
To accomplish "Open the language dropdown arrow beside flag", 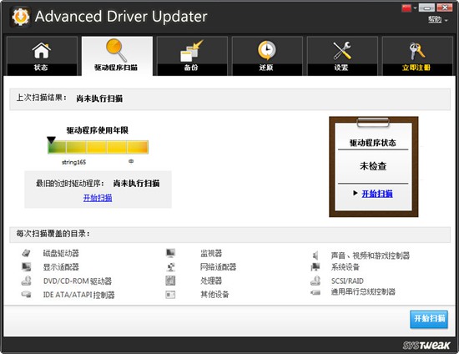I will coord(415,8).
